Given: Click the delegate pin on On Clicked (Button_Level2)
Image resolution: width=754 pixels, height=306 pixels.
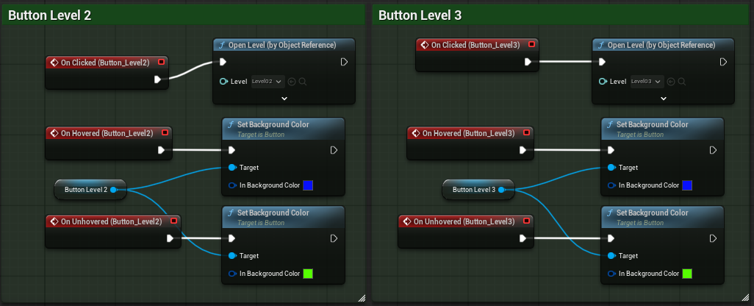Looking at the screenshot, I should click(162, 62).
